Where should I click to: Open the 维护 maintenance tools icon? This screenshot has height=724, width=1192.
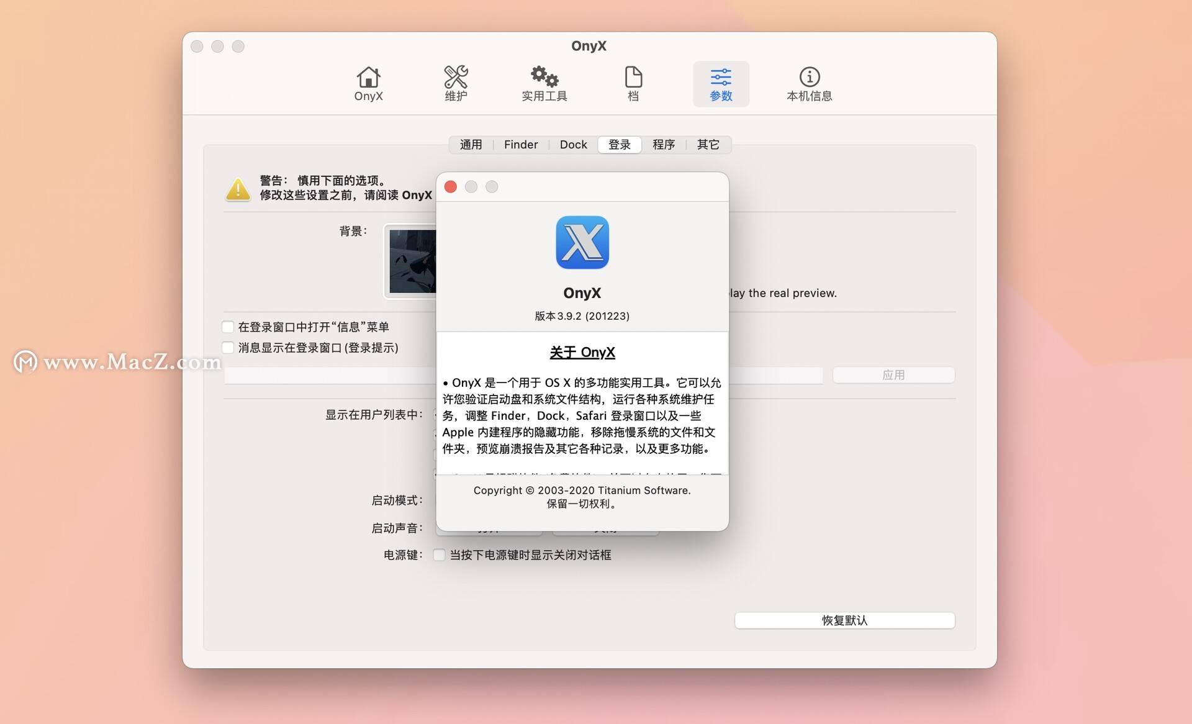pos(456,84)
